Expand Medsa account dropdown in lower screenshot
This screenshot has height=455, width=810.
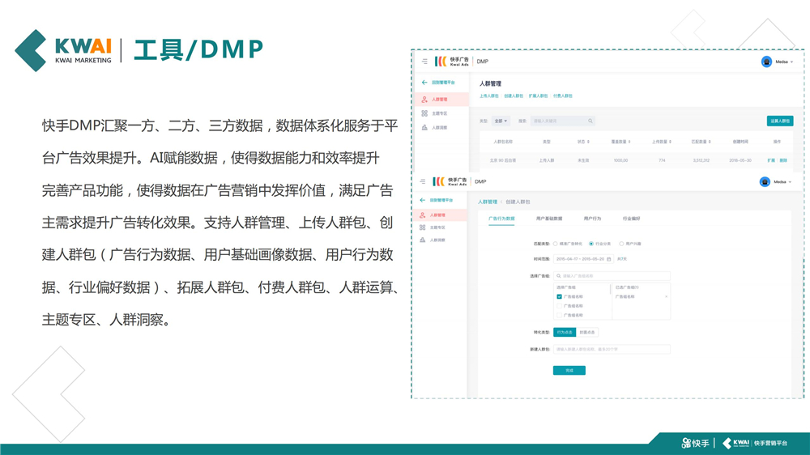[789, 182]
